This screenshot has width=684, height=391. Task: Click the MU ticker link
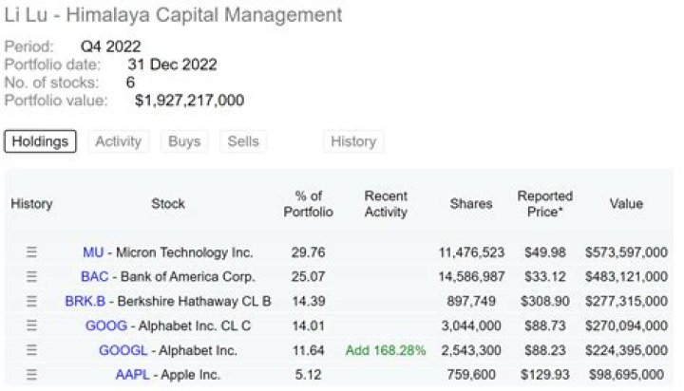pos(93,252)
